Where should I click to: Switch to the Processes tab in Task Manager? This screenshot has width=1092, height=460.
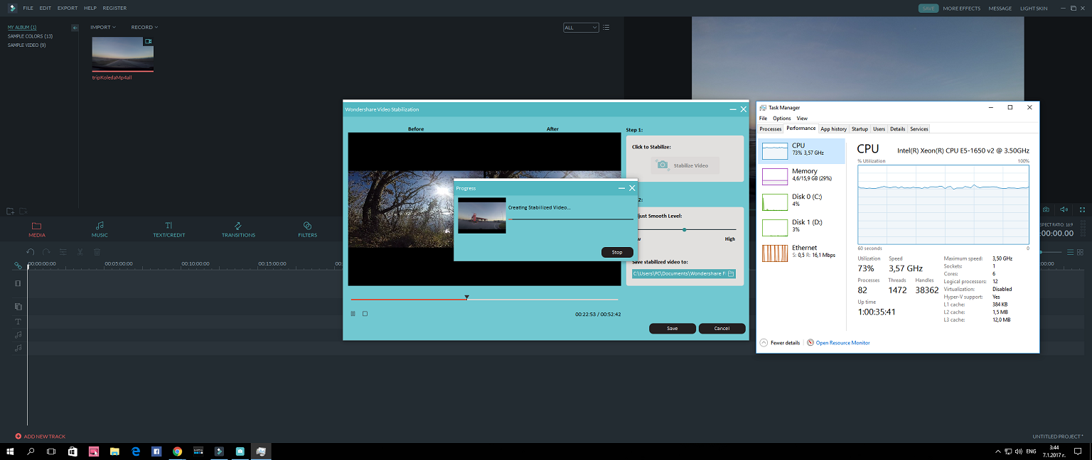tap(770, 129)
